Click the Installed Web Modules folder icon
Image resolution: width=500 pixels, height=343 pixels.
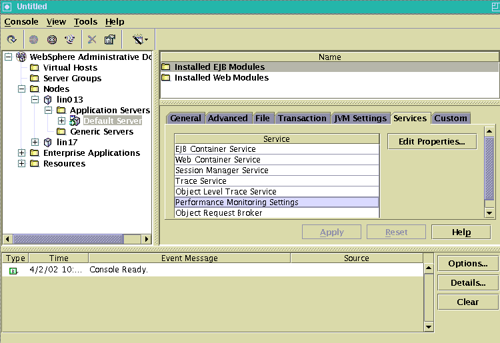pos(166,77)
